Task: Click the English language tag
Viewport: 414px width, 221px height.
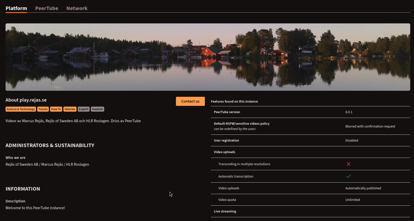Action: click(x=84, y=109)
